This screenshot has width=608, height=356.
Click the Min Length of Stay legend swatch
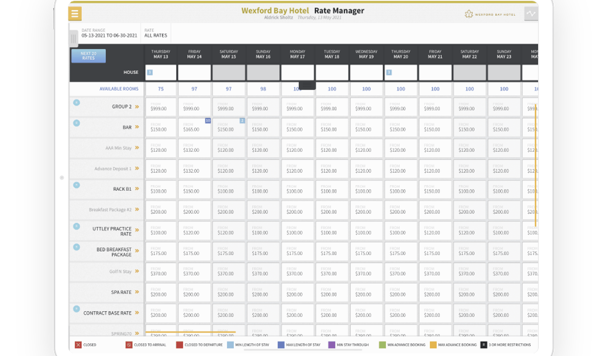tap(230, 345)
